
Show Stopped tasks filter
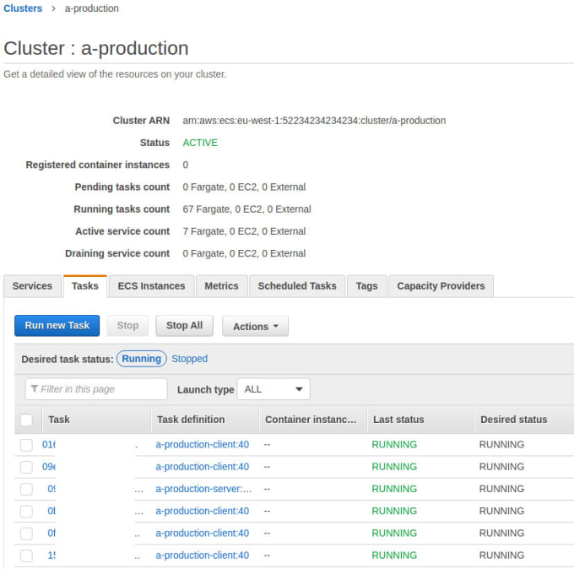pyautogui.click(x=190, y=359)
